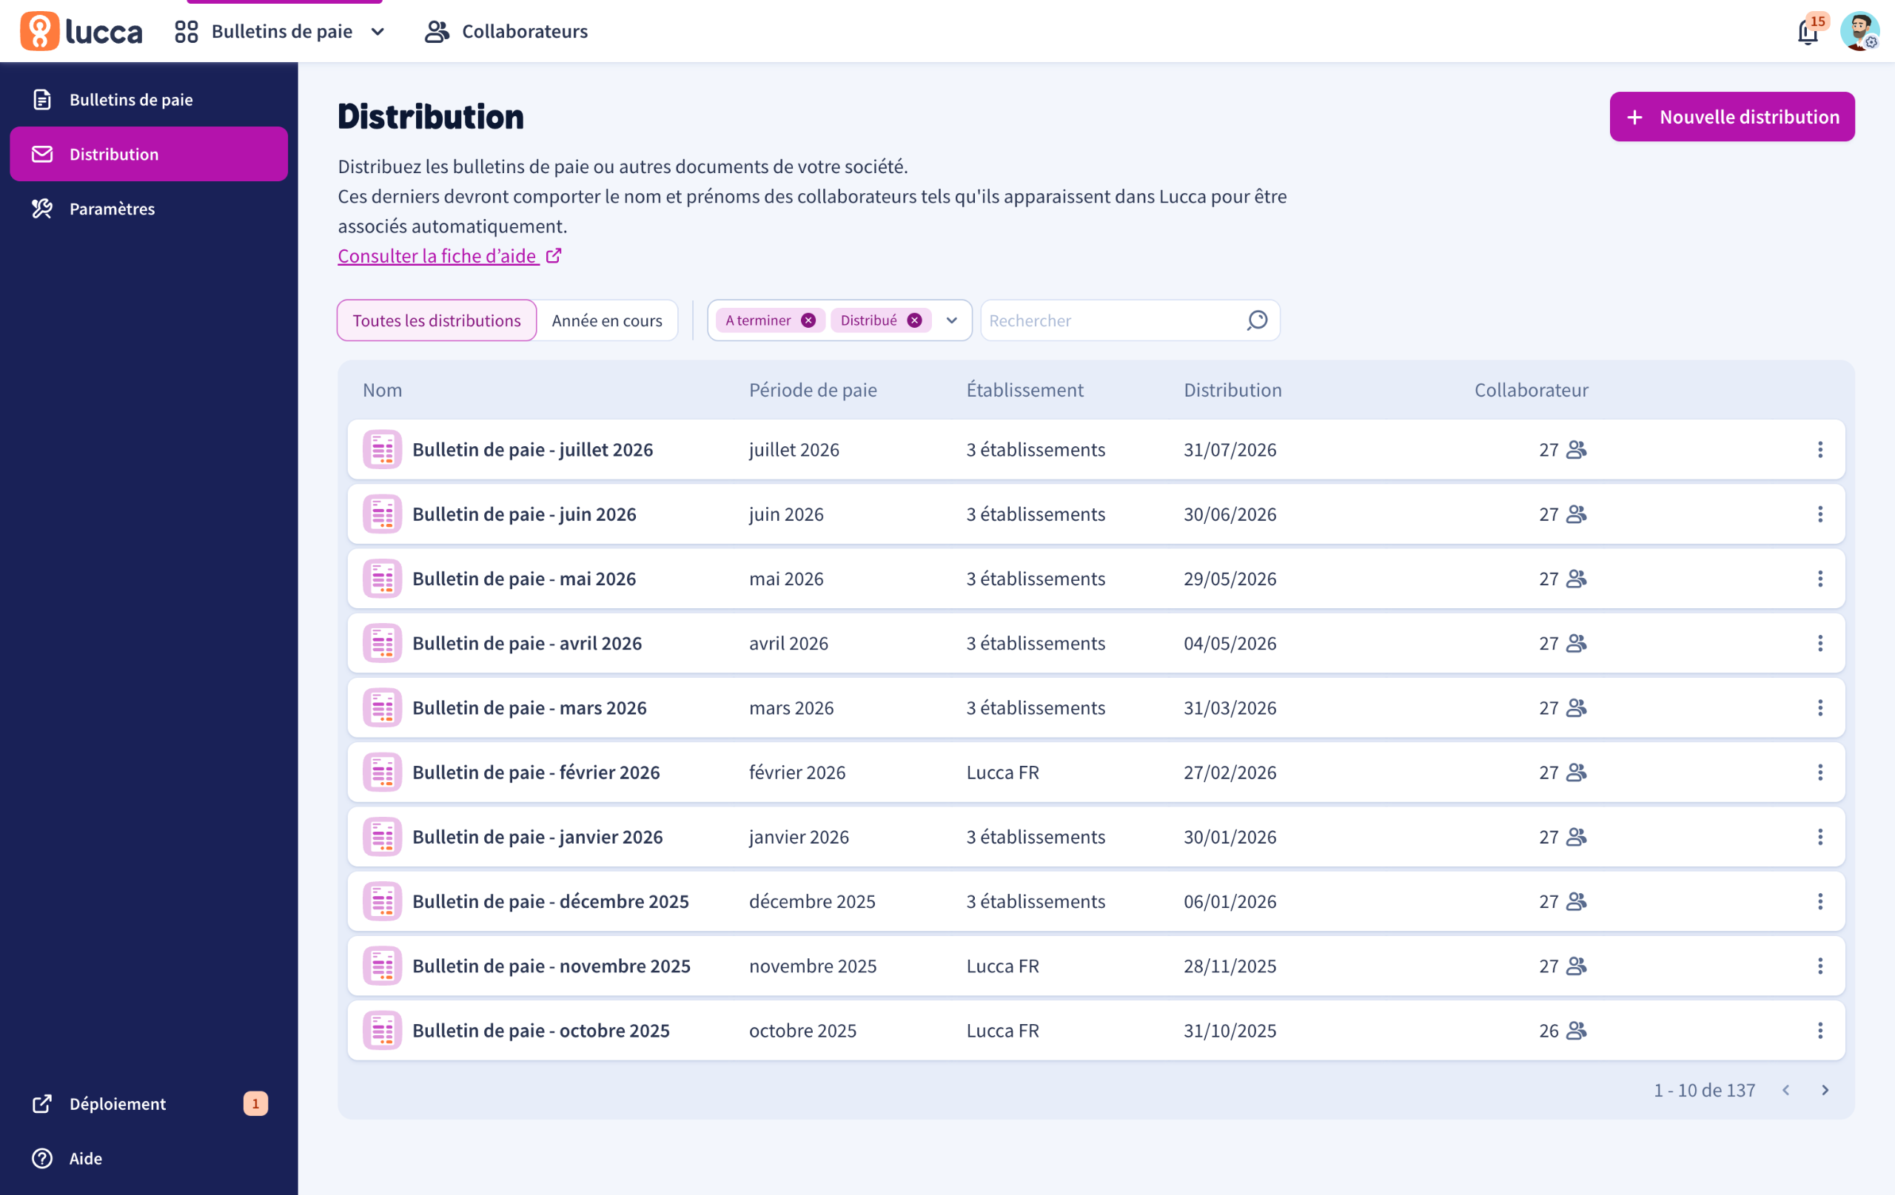Click the Lucca logo
This screenshot has height=1195, width=1895.
[81, 32]
